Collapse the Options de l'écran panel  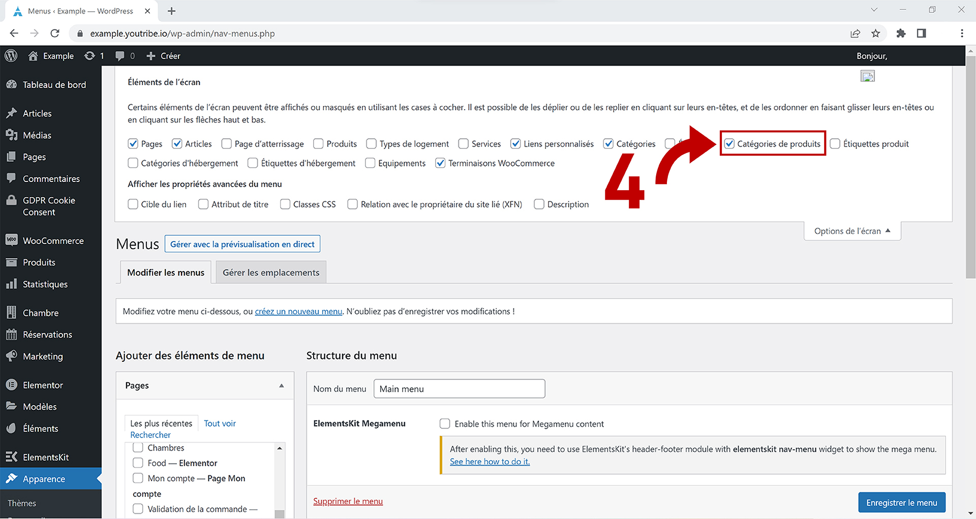pos(852,231)
